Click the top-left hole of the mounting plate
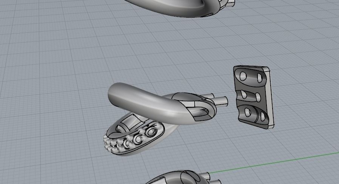Image resolution: width=339 pixels, height=184 pixels. tap(243, 76)
